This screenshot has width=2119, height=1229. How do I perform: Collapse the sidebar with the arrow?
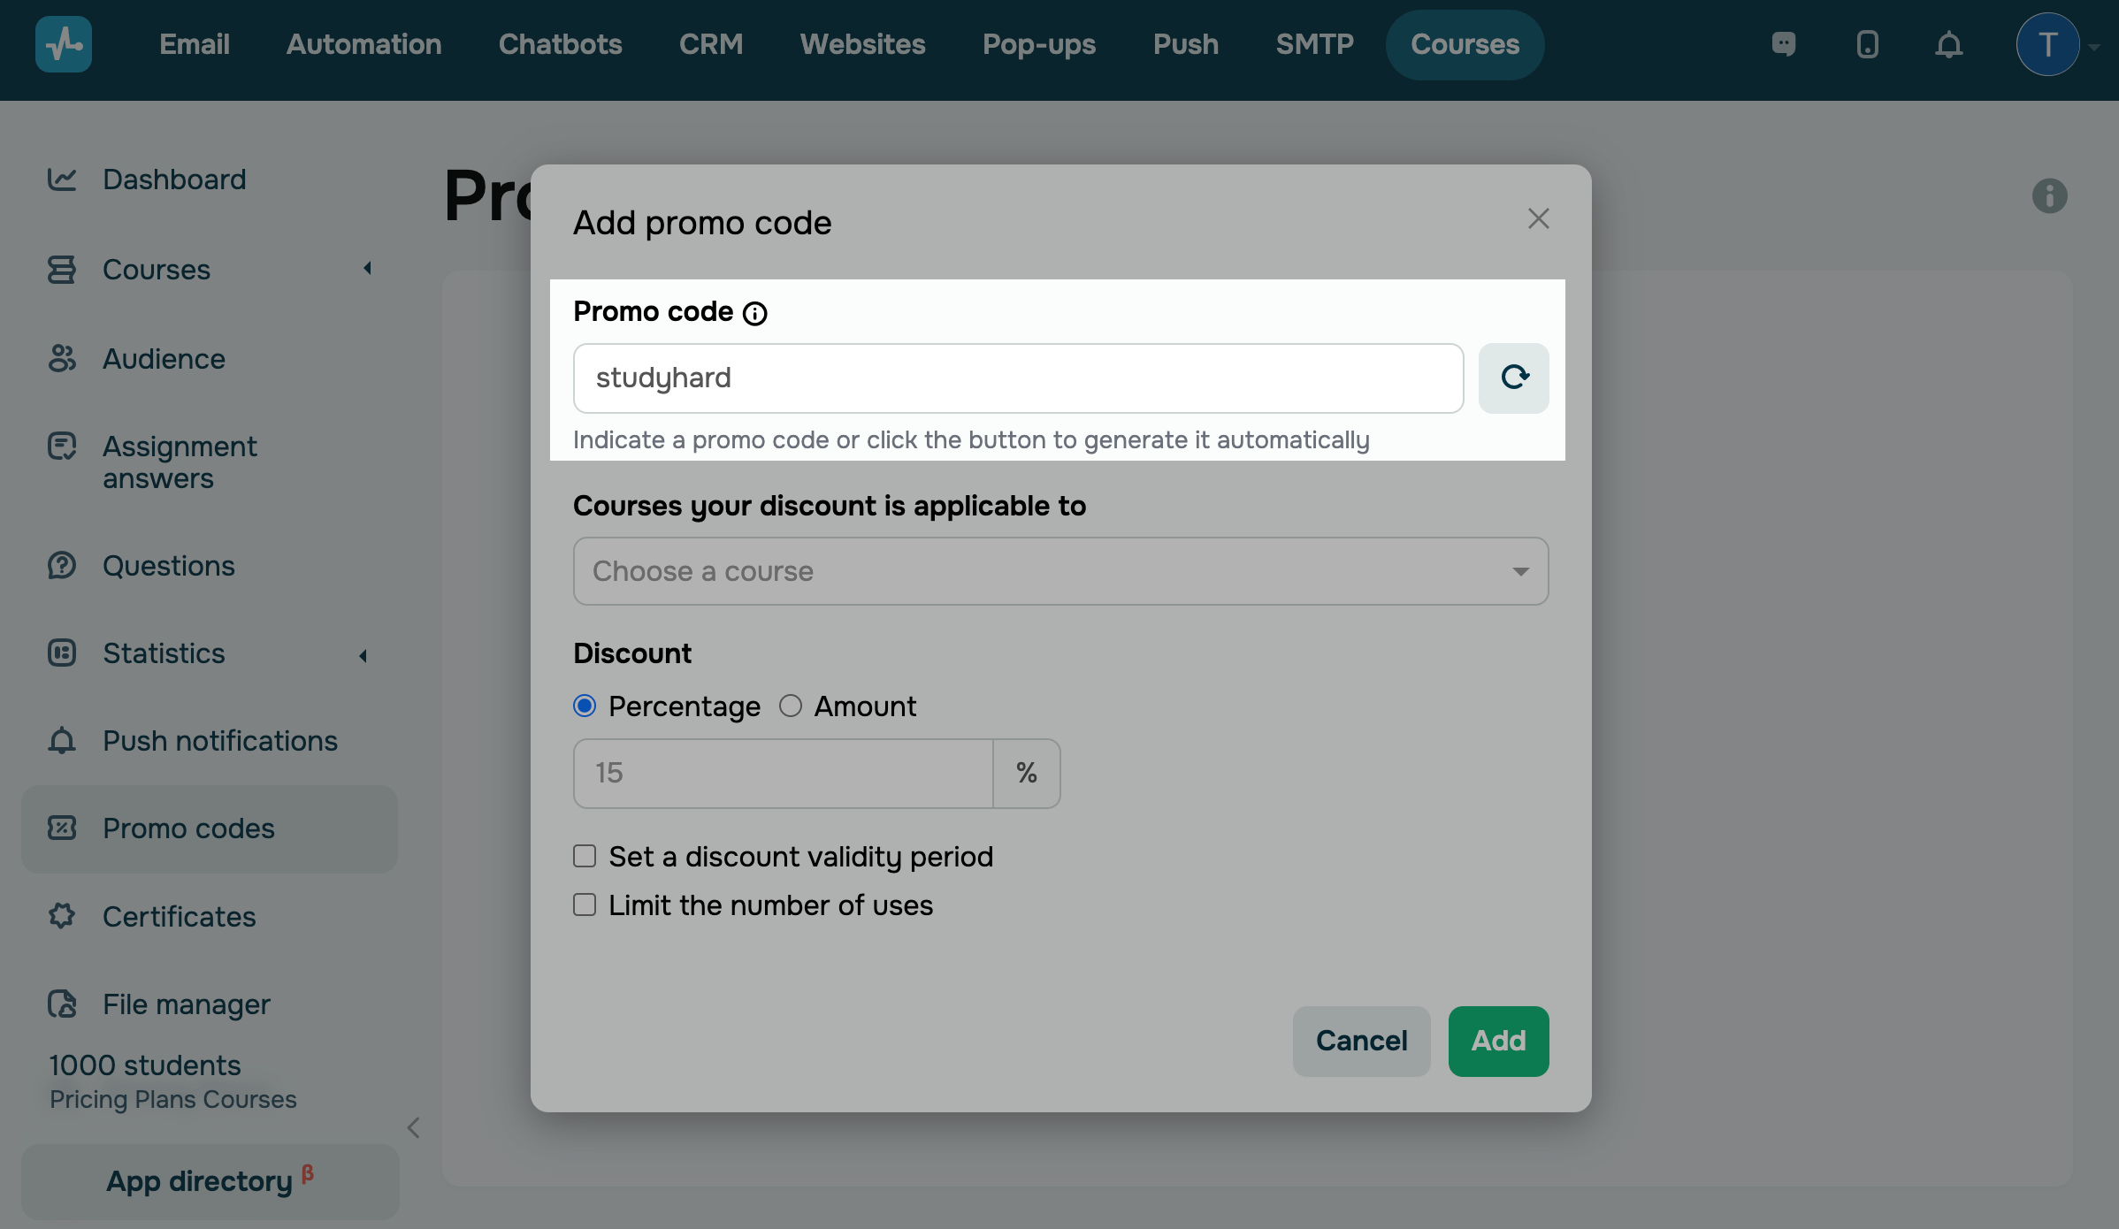(x=413, y=1127)
